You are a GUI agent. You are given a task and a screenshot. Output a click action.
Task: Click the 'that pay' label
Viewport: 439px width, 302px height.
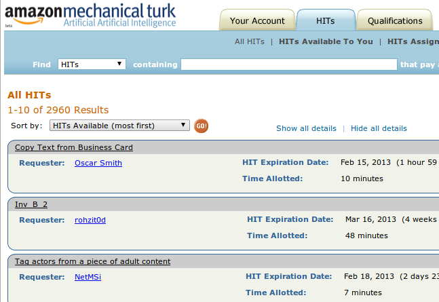click(x=419, y=64)
